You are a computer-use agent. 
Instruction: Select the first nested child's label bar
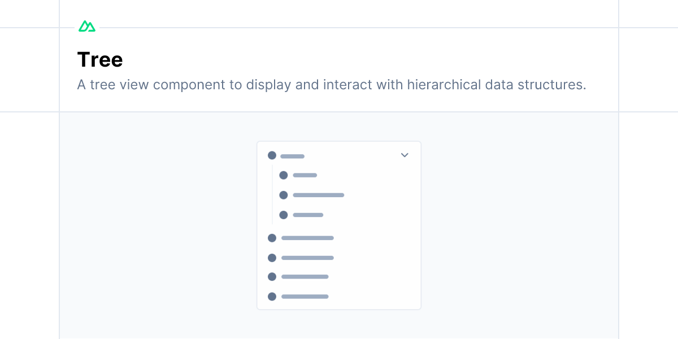(305, 175)
